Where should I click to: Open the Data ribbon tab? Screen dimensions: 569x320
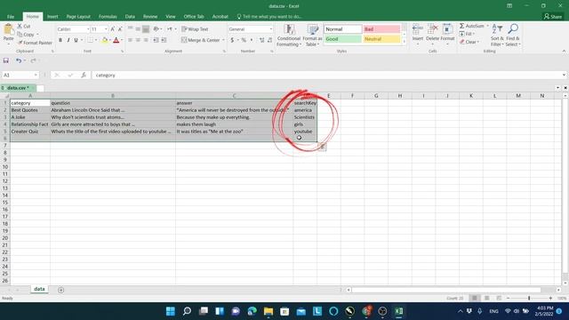(x=130, y=16)
